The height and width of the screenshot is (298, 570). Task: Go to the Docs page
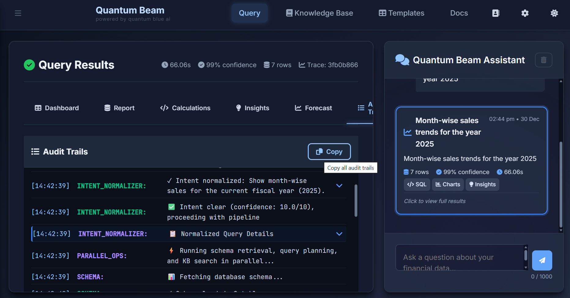click(459, 13)
